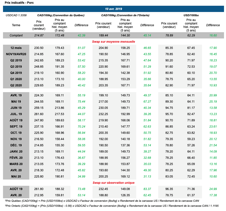
Task: Click the "*Prix Ontario" formula footnote
Action: tap(113, 206)
